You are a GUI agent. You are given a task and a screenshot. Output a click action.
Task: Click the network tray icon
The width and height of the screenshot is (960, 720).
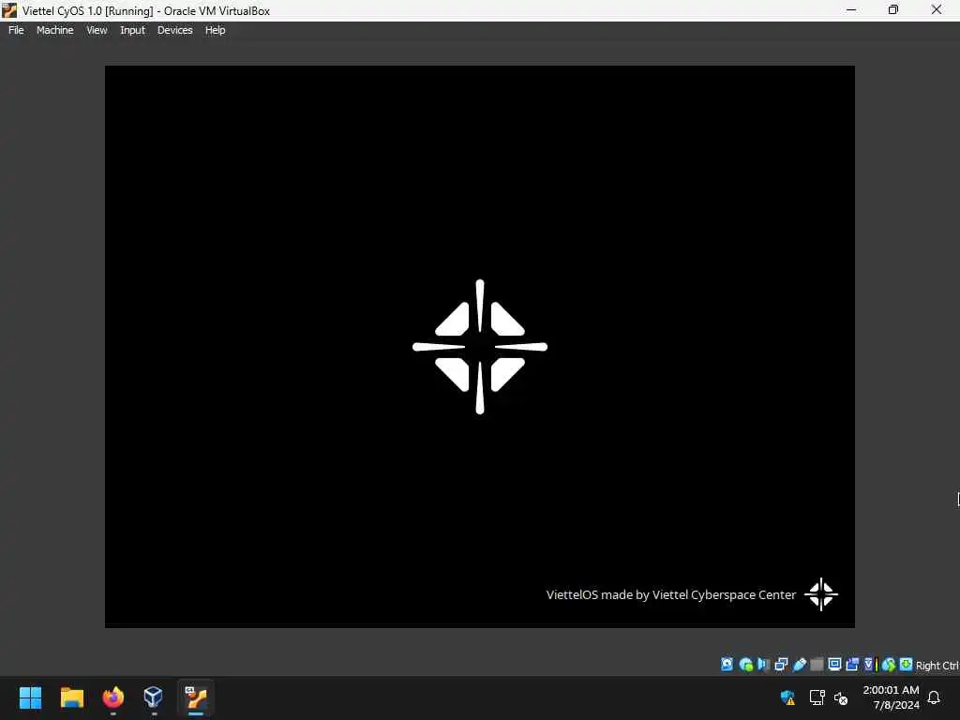pyautogui.click(x=817, y=697)
